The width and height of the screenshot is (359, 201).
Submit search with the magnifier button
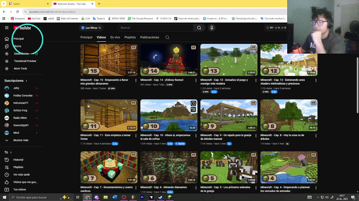point(199,28)
